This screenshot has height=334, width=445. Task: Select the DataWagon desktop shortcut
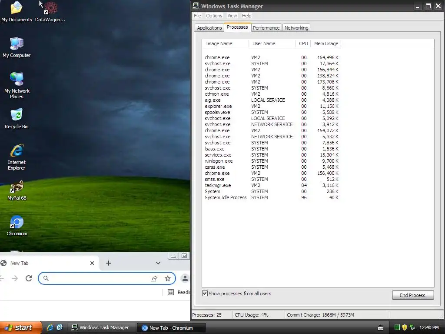coord(50,11)
